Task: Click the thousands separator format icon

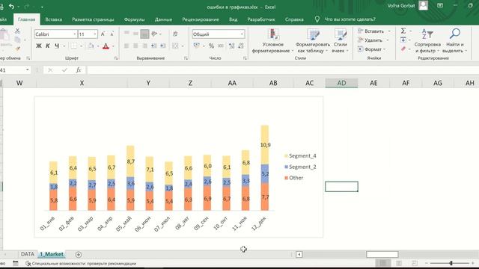Action: pyautogui.click(x=221, y=46)
